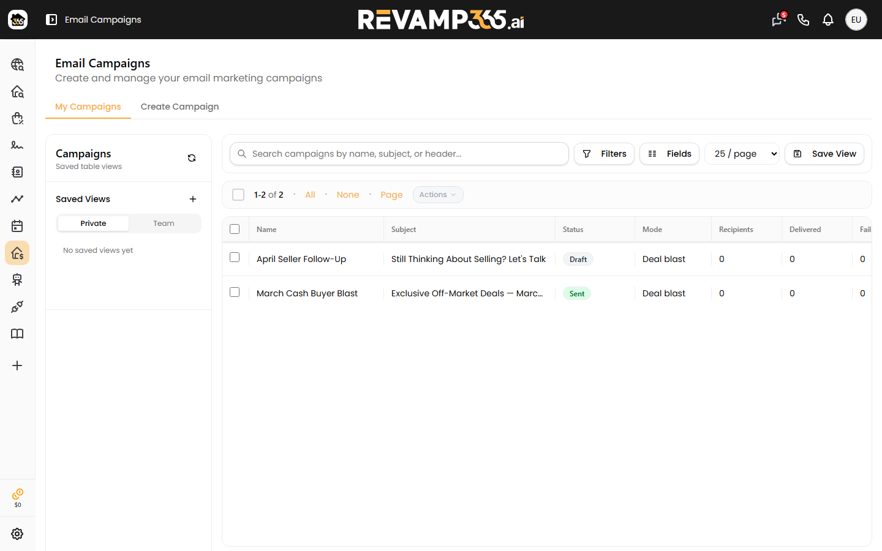
Task: Open the calendar sidebar icon
Action: pyautogui.click(x=17, y=226)
